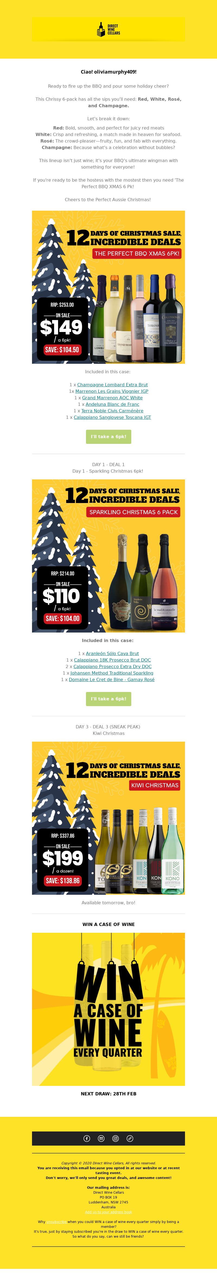Click the unsubscribe link

click(x=56, y=1222)
